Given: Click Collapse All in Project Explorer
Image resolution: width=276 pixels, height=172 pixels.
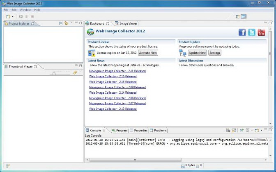Looking at the screenshot, I should click(x=61, y=23).
